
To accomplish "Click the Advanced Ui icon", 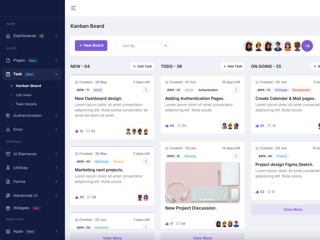I will coord(8,196).
